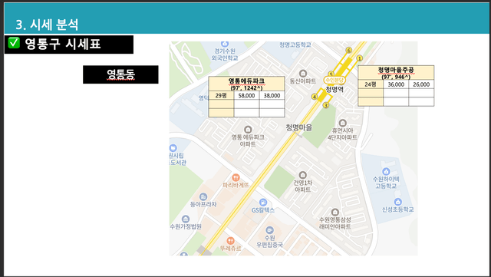Click the 수원 우편집중국 post icon

[269, 230]
